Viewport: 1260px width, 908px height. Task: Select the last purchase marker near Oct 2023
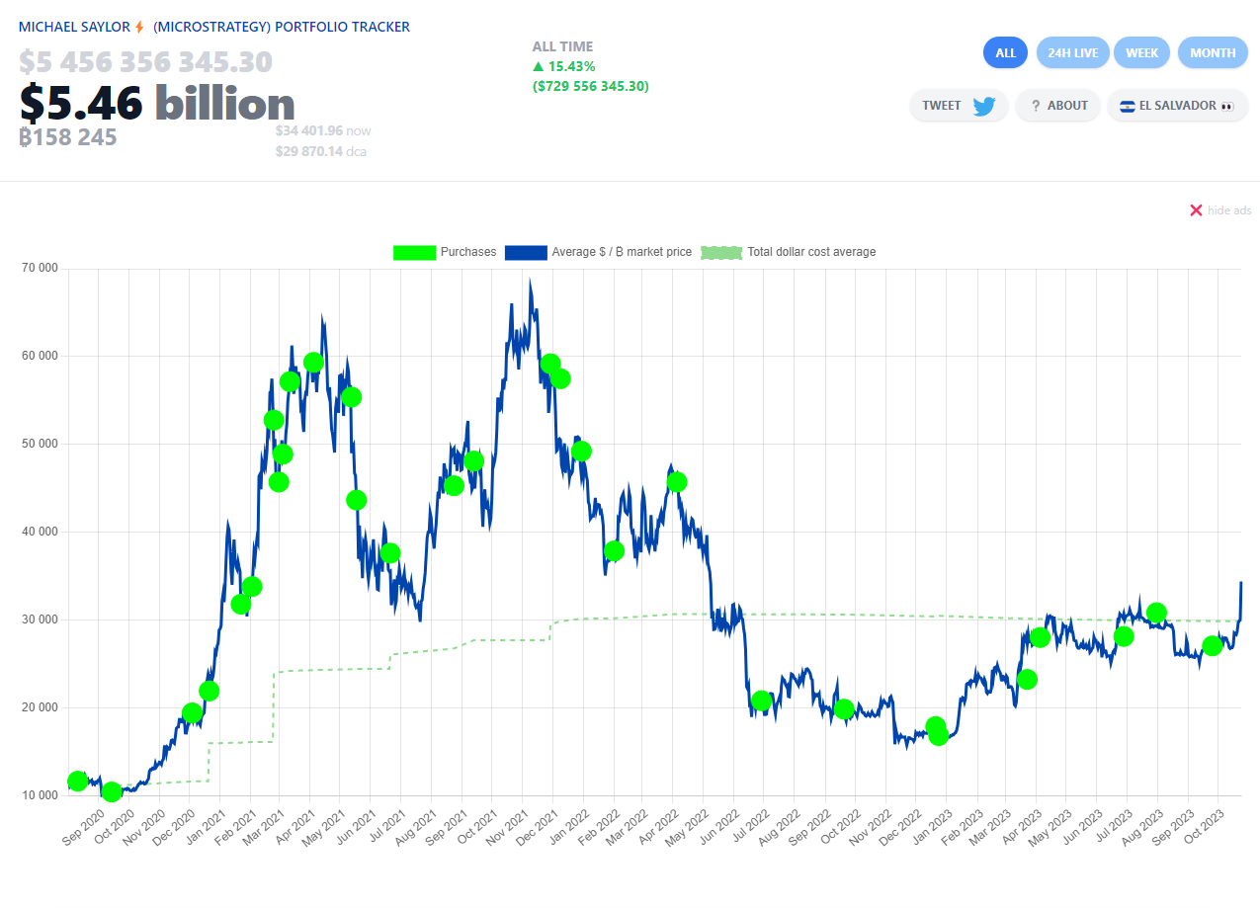coord(1213,646)
